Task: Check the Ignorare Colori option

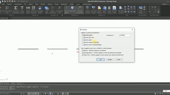Action: tap(83, 40)
